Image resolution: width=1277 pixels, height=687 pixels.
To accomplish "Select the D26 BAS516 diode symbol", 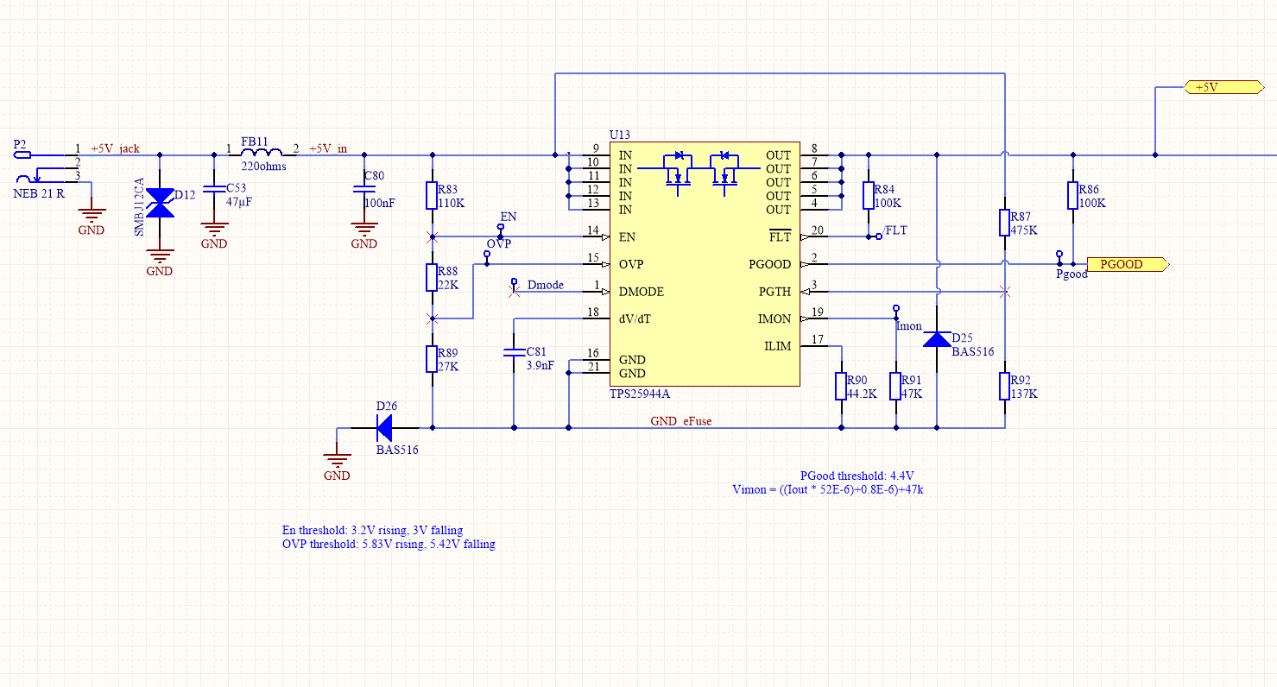I will pos(382,427).
